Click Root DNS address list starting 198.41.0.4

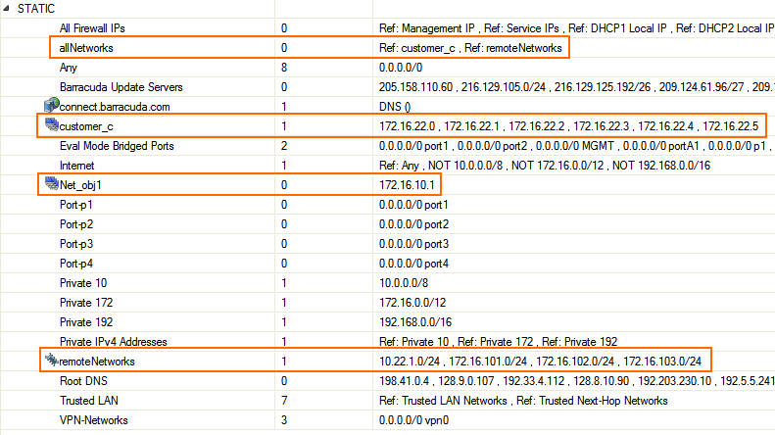point(577,381)
